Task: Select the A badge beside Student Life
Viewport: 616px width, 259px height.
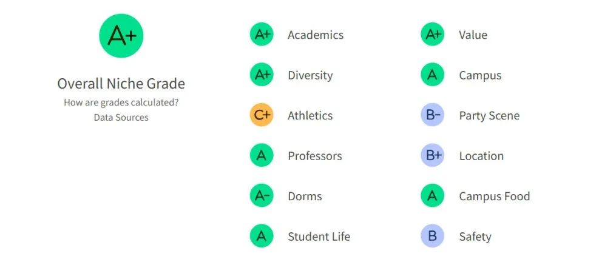Action: pyautogui.click(x=262, y=236)
